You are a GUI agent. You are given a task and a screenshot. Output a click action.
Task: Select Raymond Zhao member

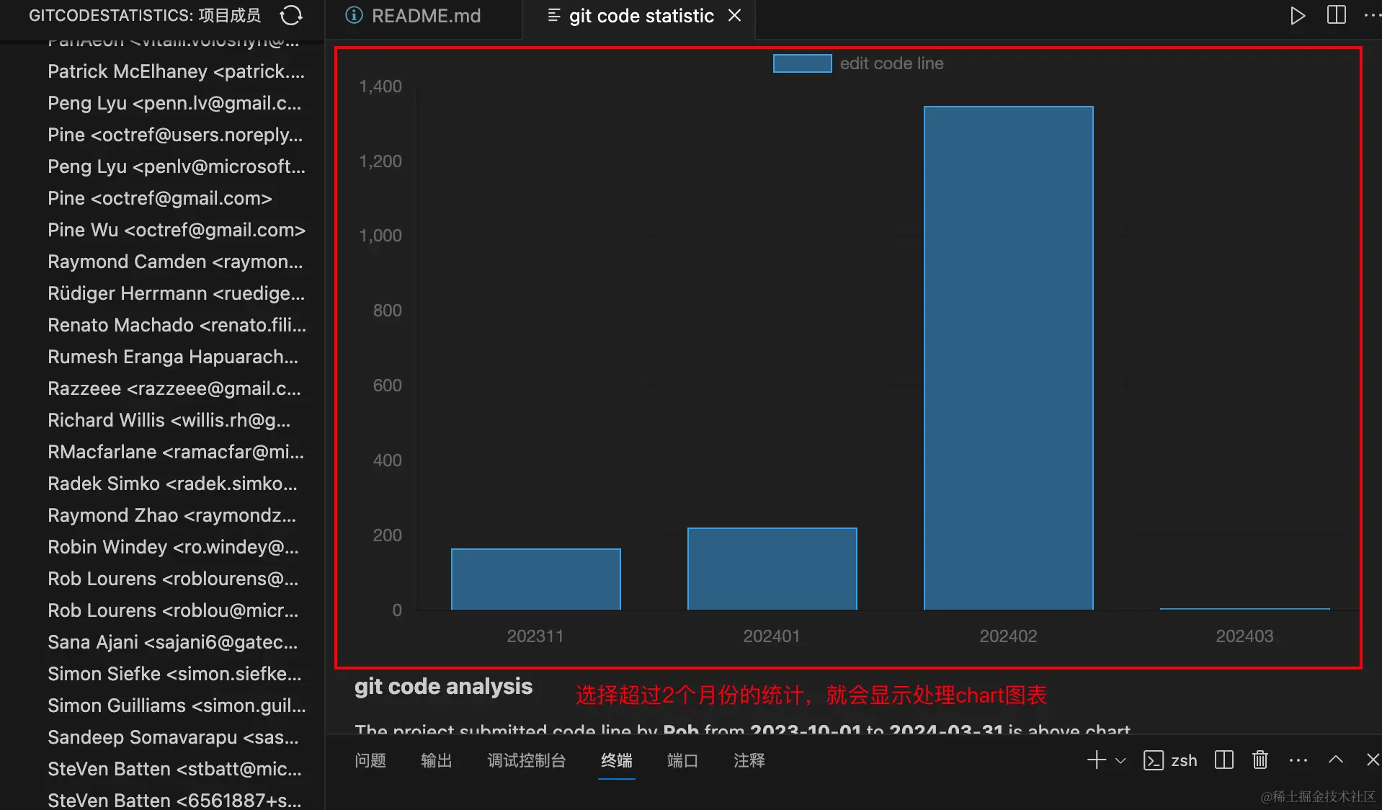[x=162, y=515]
